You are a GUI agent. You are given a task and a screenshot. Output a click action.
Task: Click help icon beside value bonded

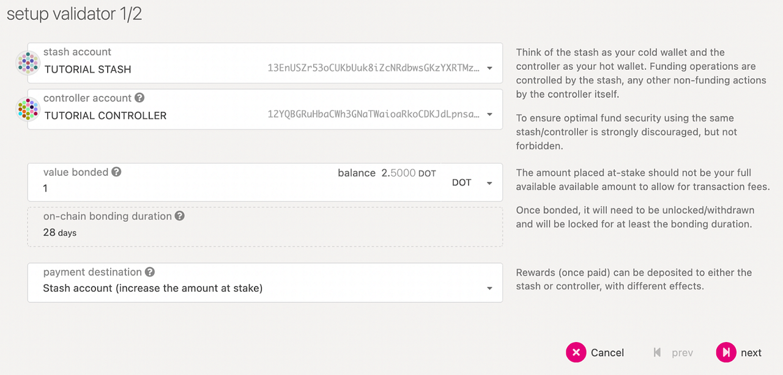pos(116,172)
